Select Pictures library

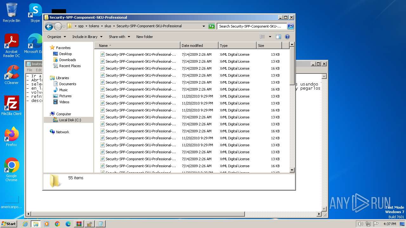point(65,96)
